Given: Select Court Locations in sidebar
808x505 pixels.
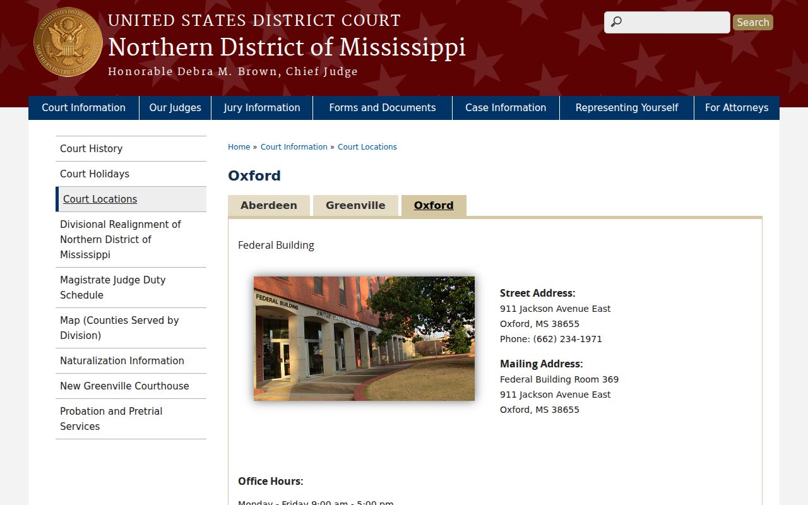Looking at the screenshot, I should point(131,199).
